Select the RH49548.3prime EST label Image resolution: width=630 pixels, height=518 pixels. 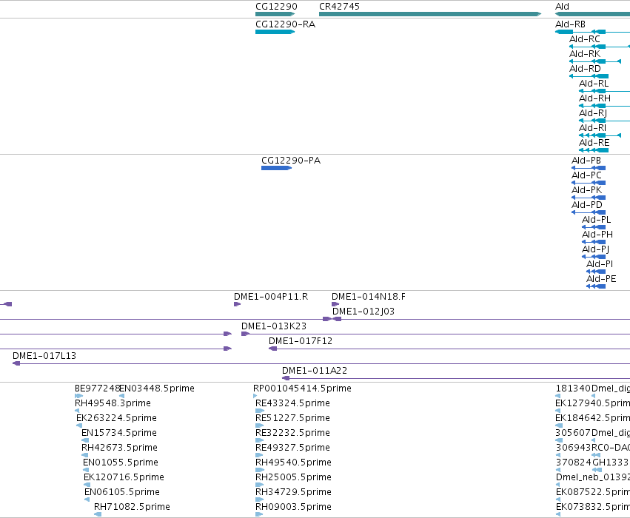coord(113,403)
